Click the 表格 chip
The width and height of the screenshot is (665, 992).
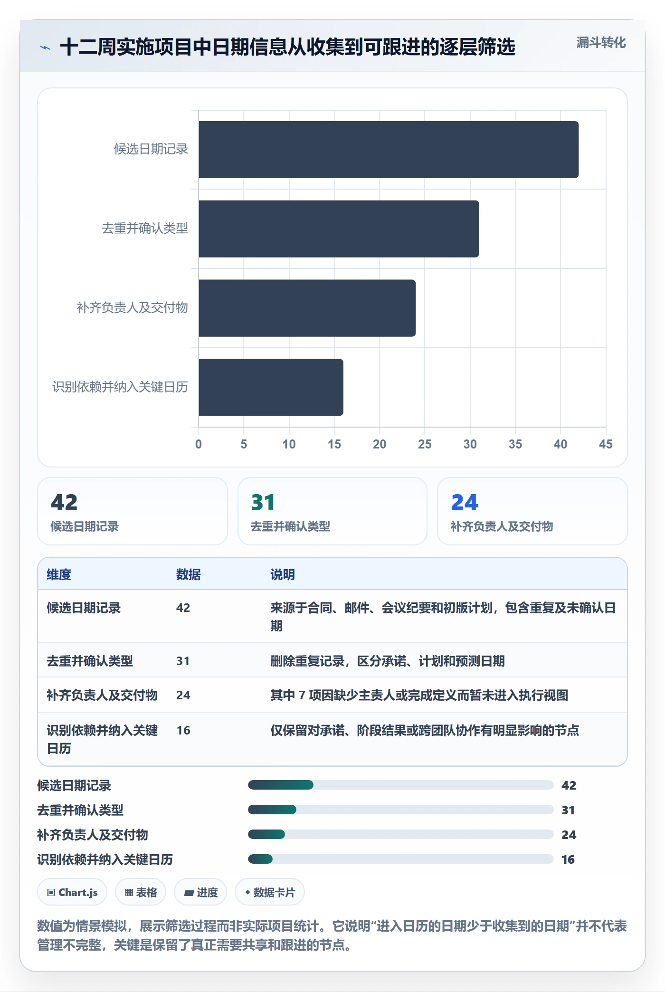point(141,892)
